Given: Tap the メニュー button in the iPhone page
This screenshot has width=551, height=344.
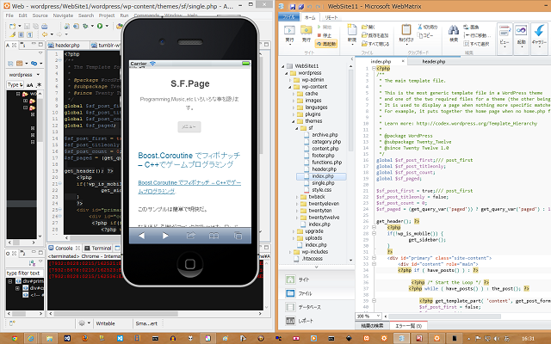Looking at the screenshot, I should click(190, 126).
